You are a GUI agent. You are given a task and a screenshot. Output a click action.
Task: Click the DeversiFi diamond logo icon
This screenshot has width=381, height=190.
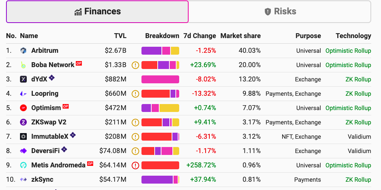point(23,151)
